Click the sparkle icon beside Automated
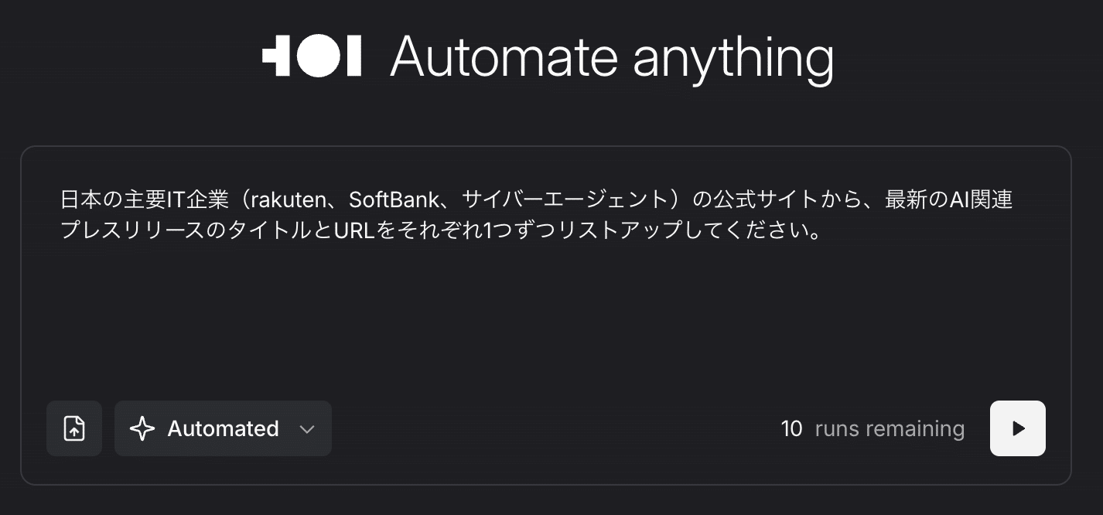The image size is (1103, 515). (142, 428)
